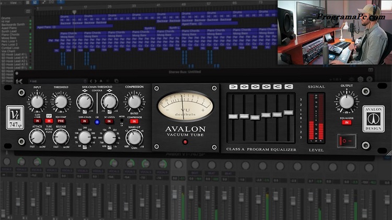392x220 pixels.
Task: Click the first EQ band fader
Action: click(233, 117)
